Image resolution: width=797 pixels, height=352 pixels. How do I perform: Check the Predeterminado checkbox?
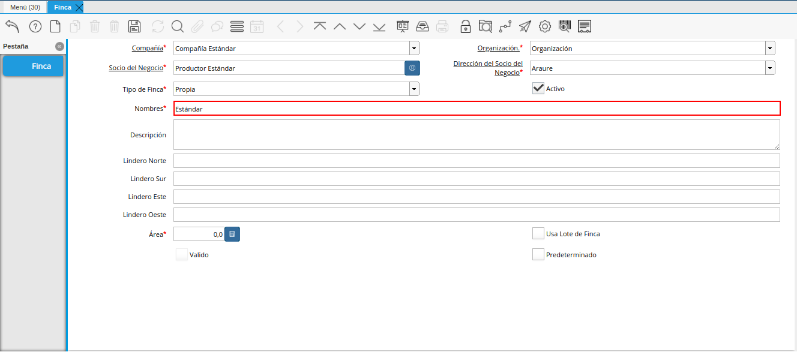click(x=538, y=255)
